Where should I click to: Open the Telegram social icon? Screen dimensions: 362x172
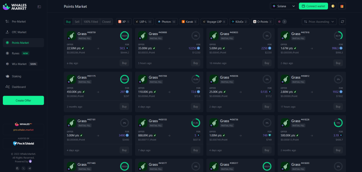[29, 168]
